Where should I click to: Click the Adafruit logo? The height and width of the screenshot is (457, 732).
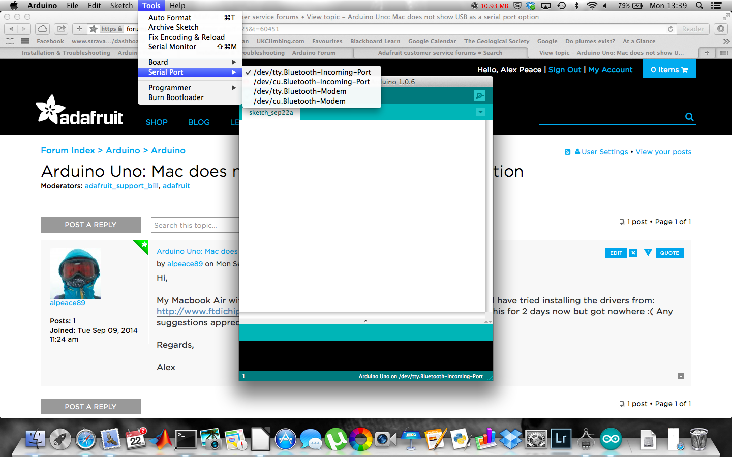pyautogui.click(x=79, y=110)
